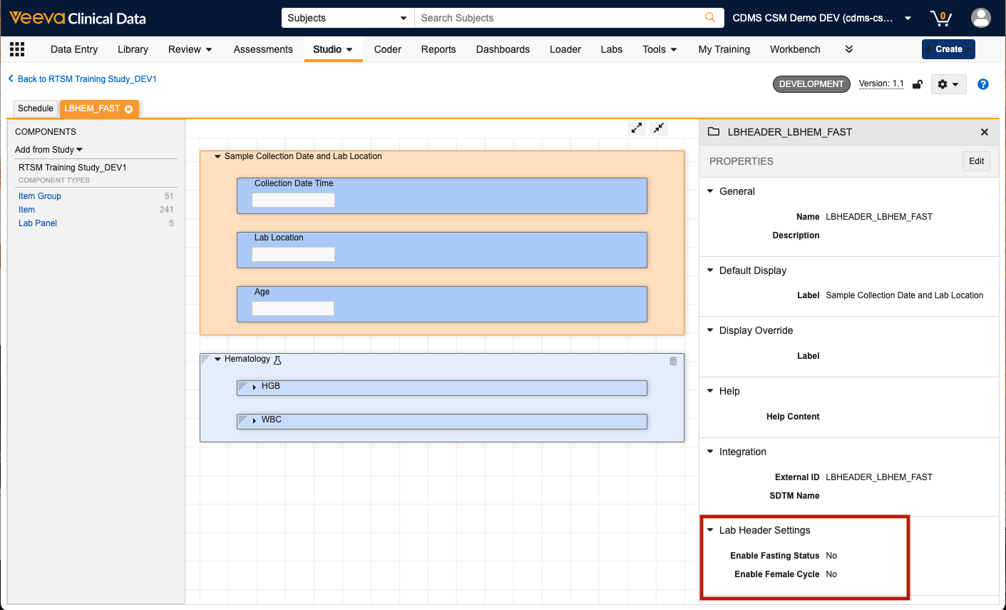Collapse all sections using the collapse arrows icon
The height and width of the screenshot is (610, 1006).
tap(659, 128)
